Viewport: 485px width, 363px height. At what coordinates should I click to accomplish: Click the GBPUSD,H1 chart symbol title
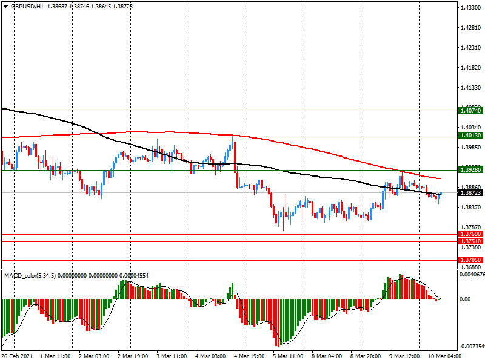point(27,5)
